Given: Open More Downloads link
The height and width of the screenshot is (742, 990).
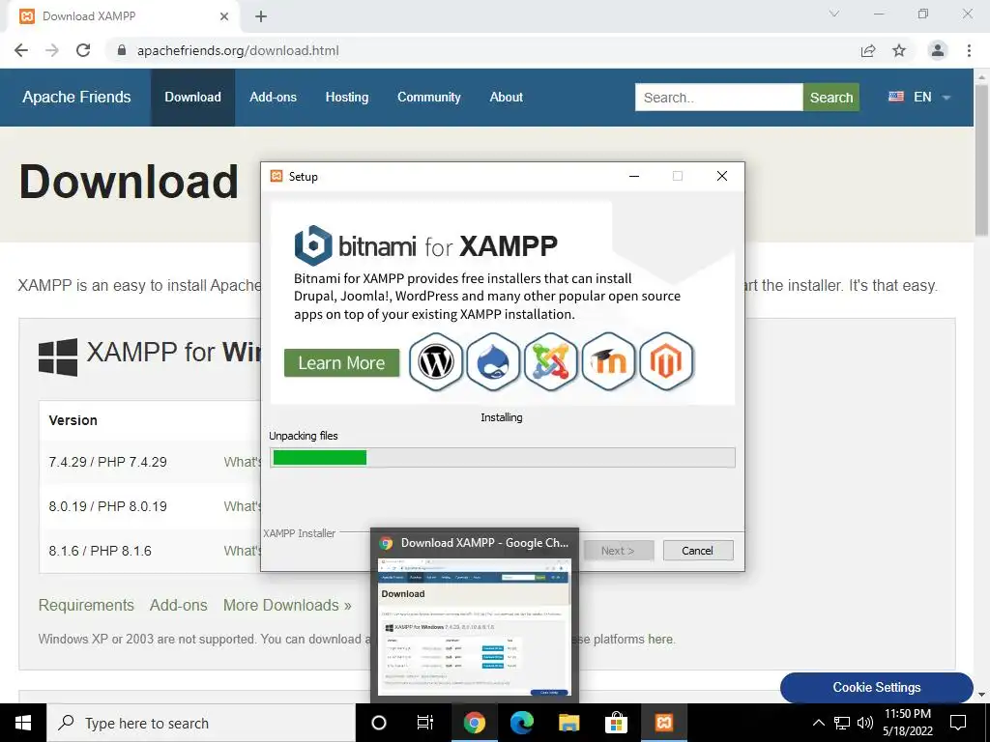Looking at the screenshot, I should [x=287, y=605].
